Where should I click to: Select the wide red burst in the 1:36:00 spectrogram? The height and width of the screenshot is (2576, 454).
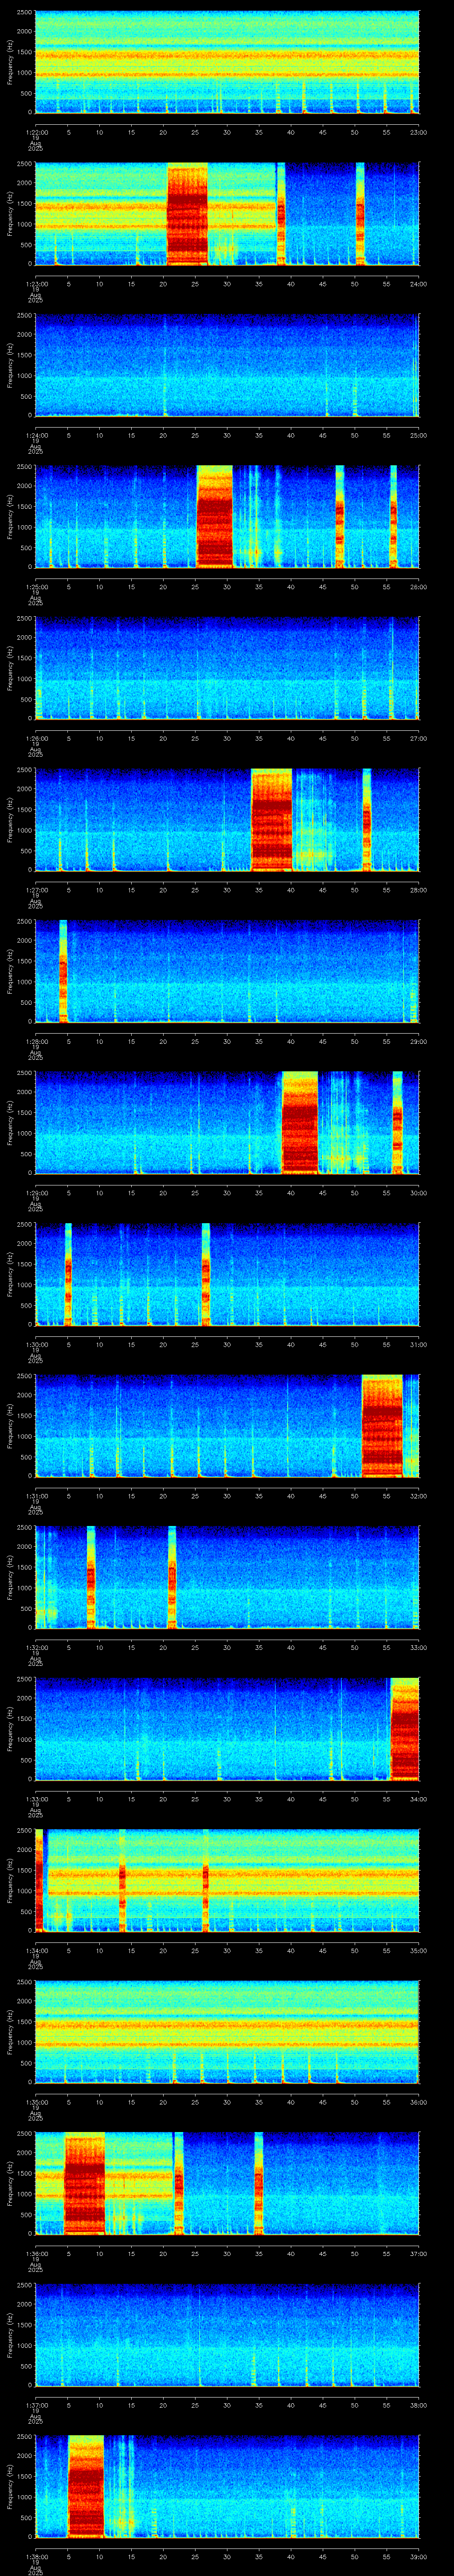click(85, 2183)
